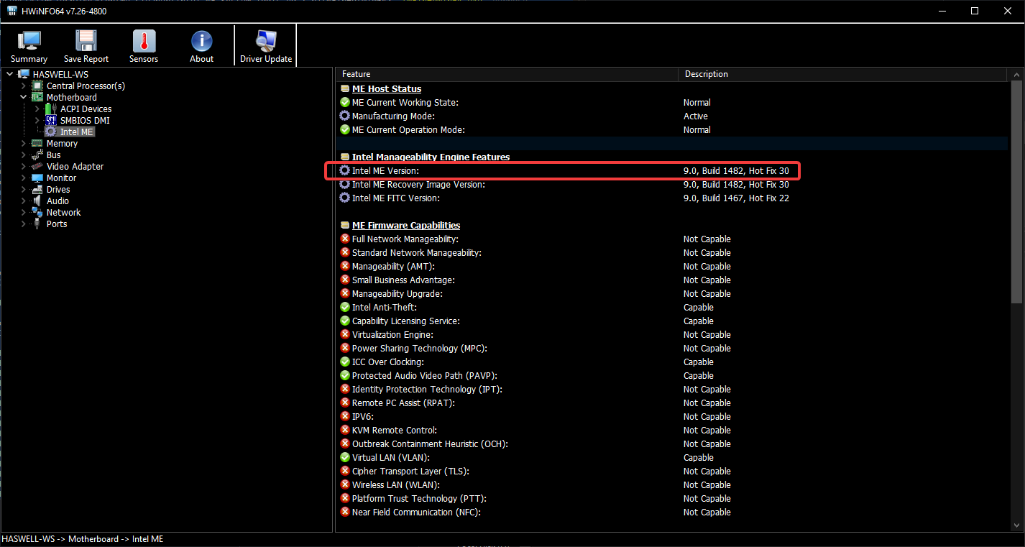Select the Manageability (AMT) row
The width and height of the screenshot is (1025, 547).
click(x=672, y=266)
